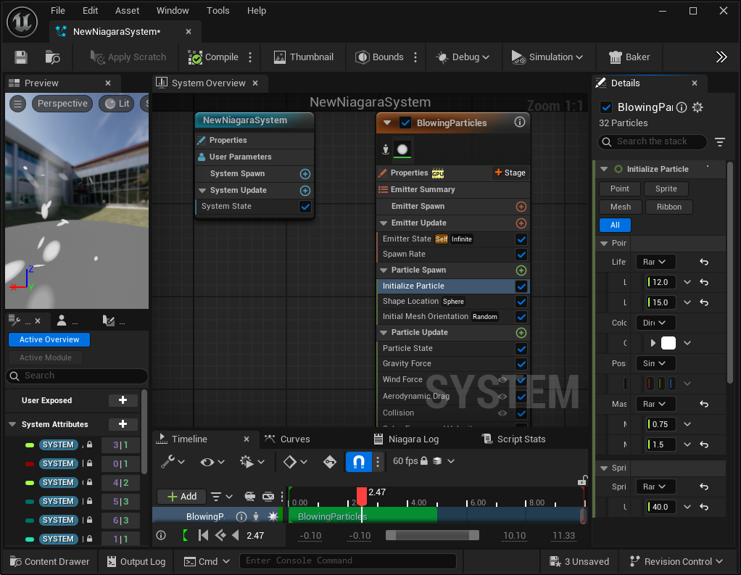Collapse the System Update group
741x575 pixels.
point(202,191)
